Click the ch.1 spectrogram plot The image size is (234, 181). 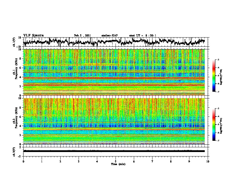[x=114, y=72]
